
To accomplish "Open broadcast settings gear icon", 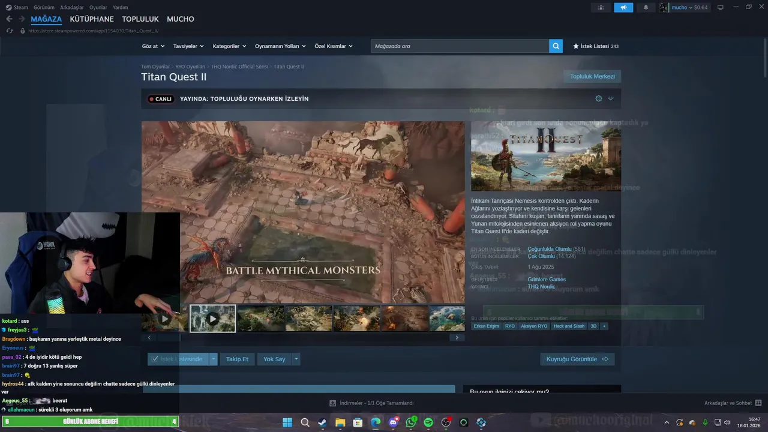I will [598, 98].
